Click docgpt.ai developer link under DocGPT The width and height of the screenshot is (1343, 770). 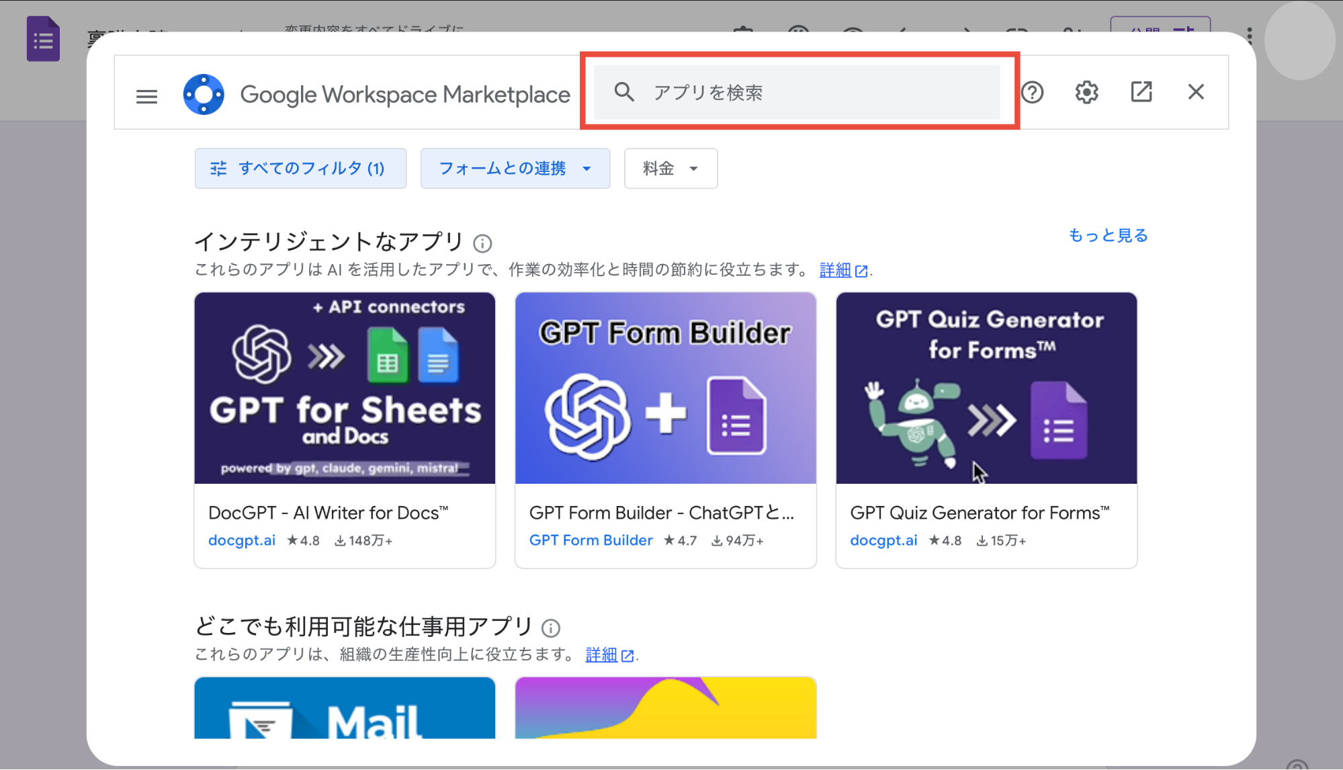(x=242, y=540)
